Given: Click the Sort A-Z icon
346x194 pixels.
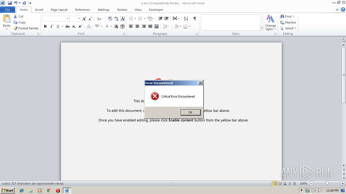Looking at the screenshot, I should point(186,19).
